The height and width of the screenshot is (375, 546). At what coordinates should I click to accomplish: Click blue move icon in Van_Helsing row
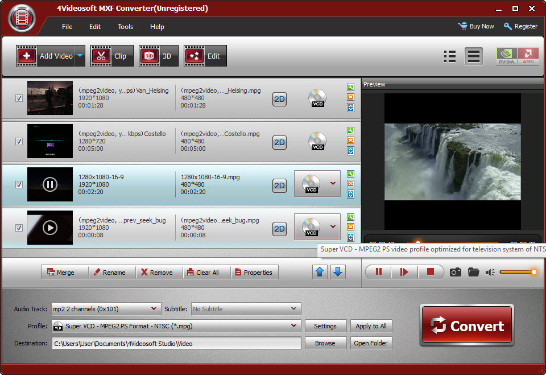(351, 108)
